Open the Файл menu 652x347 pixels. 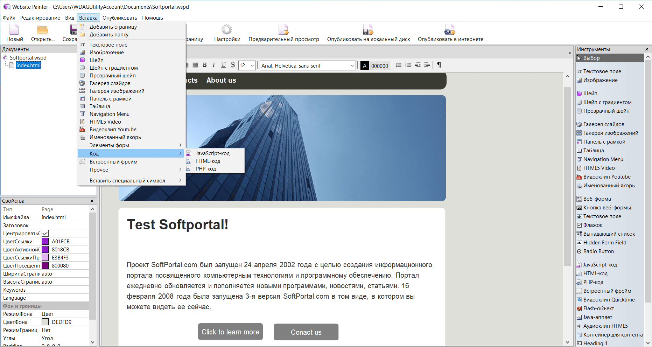[9, 18]
